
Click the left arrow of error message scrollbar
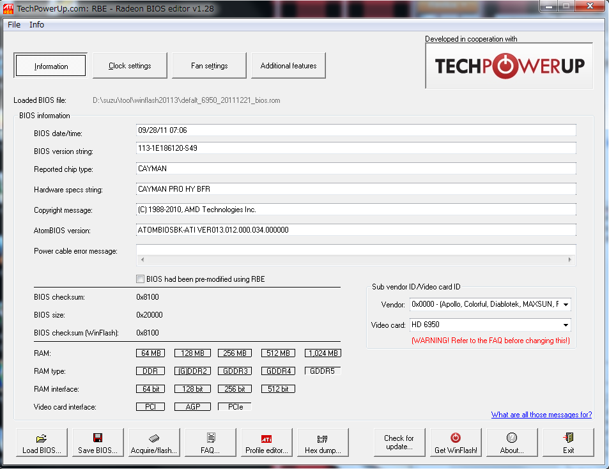coord(143,259)
